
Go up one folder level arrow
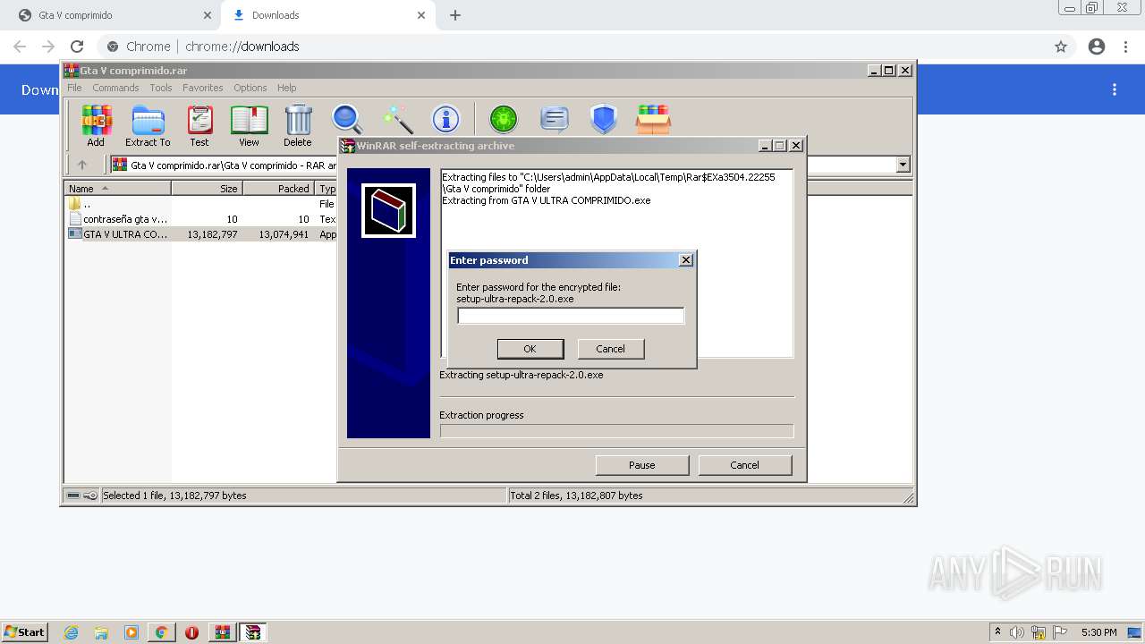point(82,165)
